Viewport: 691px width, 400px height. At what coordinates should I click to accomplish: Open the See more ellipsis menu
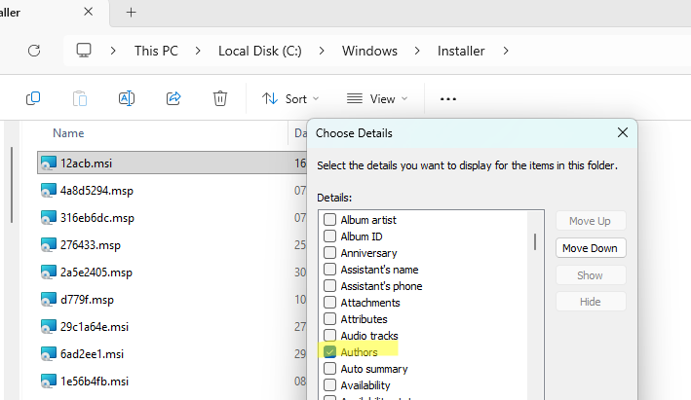point(448,99)
